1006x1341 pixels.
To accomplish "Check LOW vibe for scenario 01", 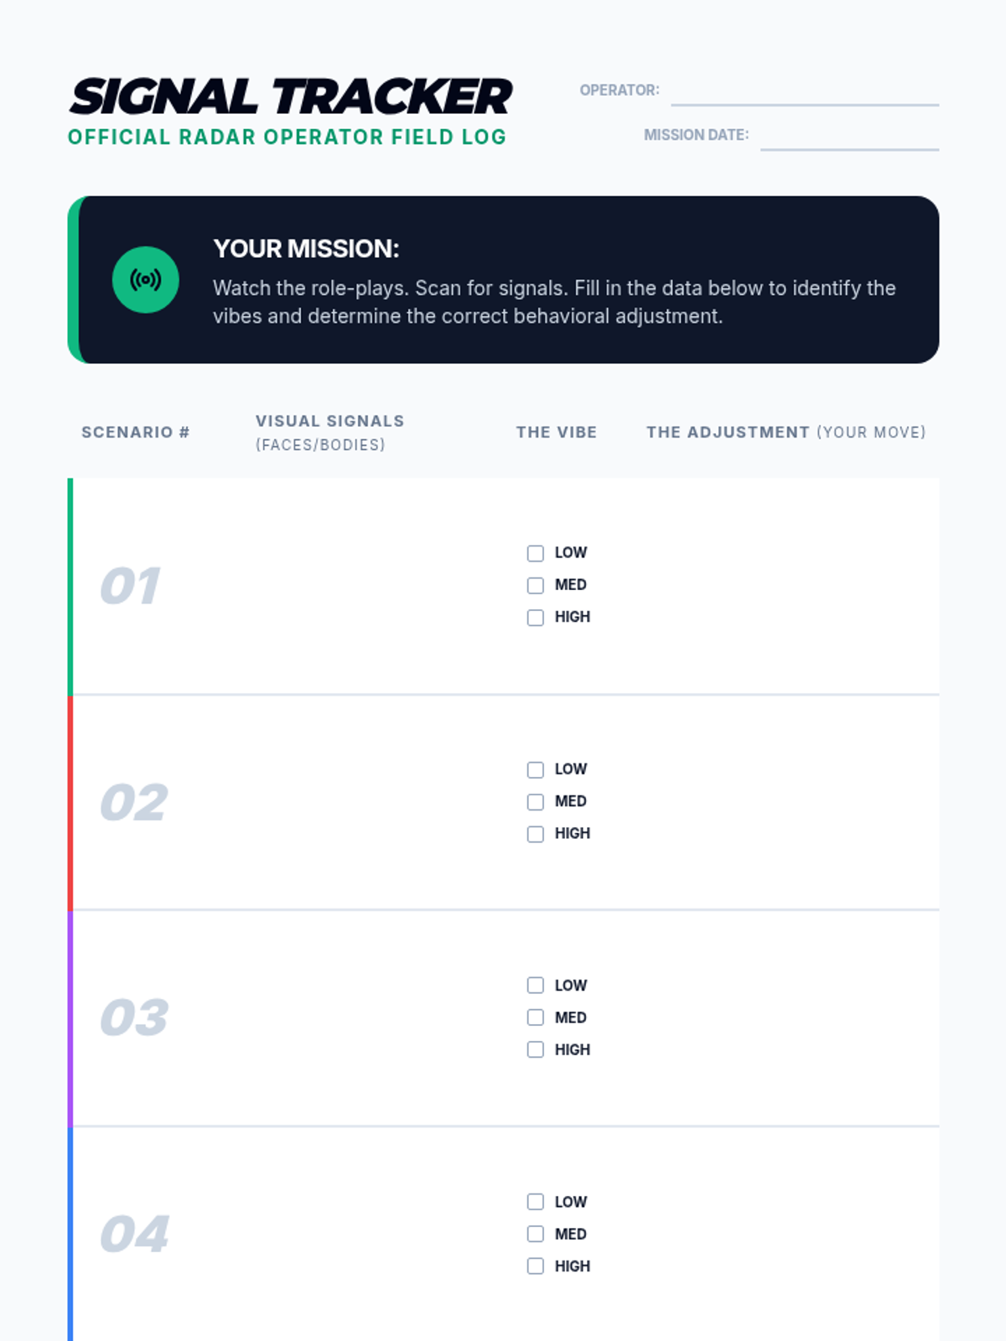I will (x=536, y=553).
